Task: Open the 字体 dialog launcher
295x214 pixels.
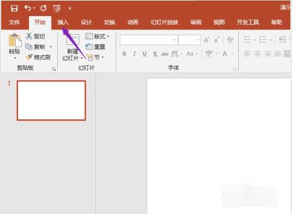Action: coord(234,69)
